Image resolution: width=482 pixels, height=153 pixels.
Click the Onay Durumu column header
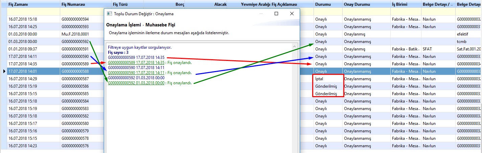point(357,4)
